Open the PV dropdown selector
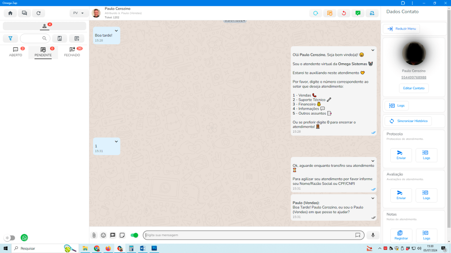 [x=78, y=13]
